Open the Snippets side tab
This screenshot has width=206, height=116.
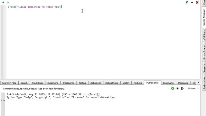pos(204,68)
